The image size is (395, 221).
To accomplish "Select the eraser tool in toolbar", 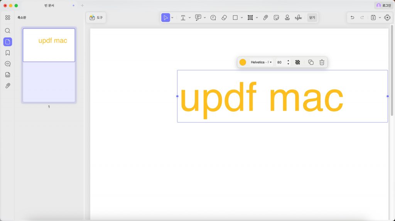I will 224,18.
